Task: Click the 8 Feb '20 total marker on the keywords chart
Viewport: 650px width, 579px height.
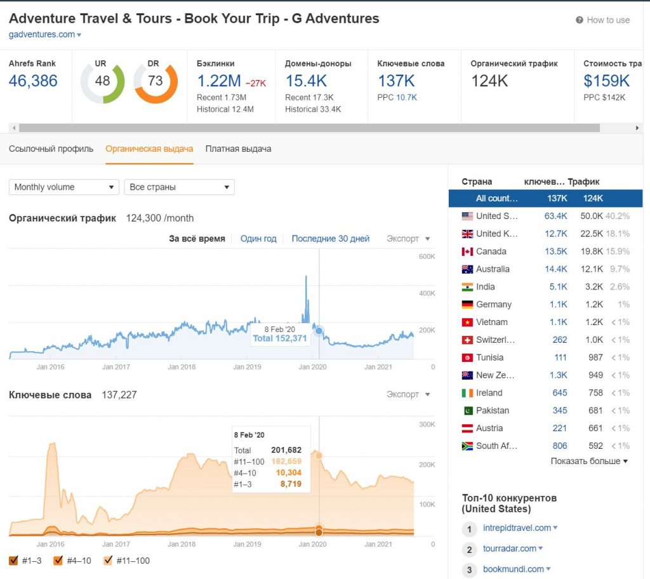Action: (319, 456)
